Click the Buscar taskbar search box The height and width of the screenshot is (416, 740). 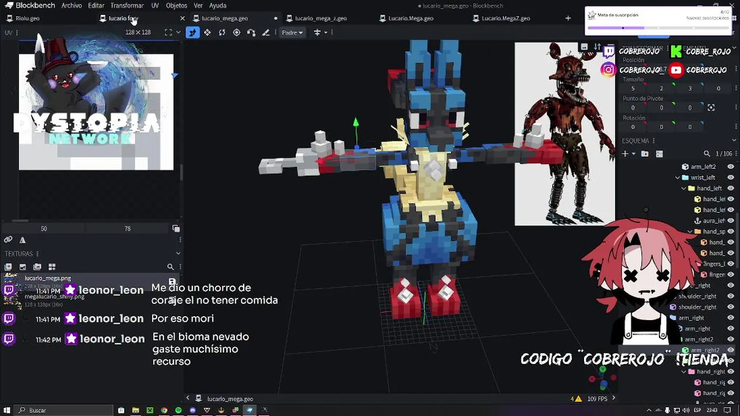64,410
